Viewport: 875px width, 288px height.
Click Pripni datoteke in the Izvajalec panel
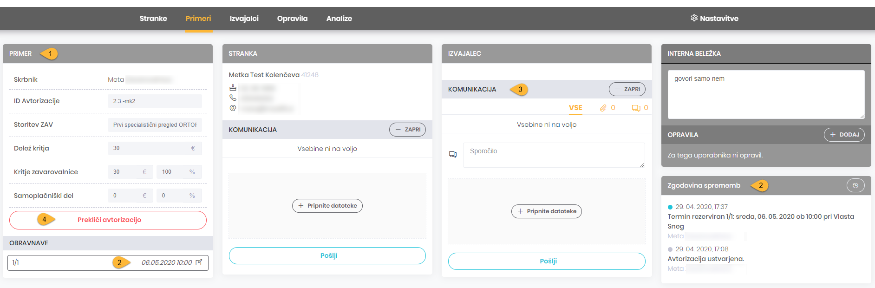546,211
